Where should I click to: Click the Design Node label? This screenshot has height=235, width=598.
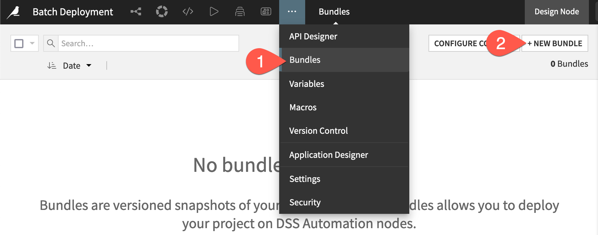(x=557, y=12)
